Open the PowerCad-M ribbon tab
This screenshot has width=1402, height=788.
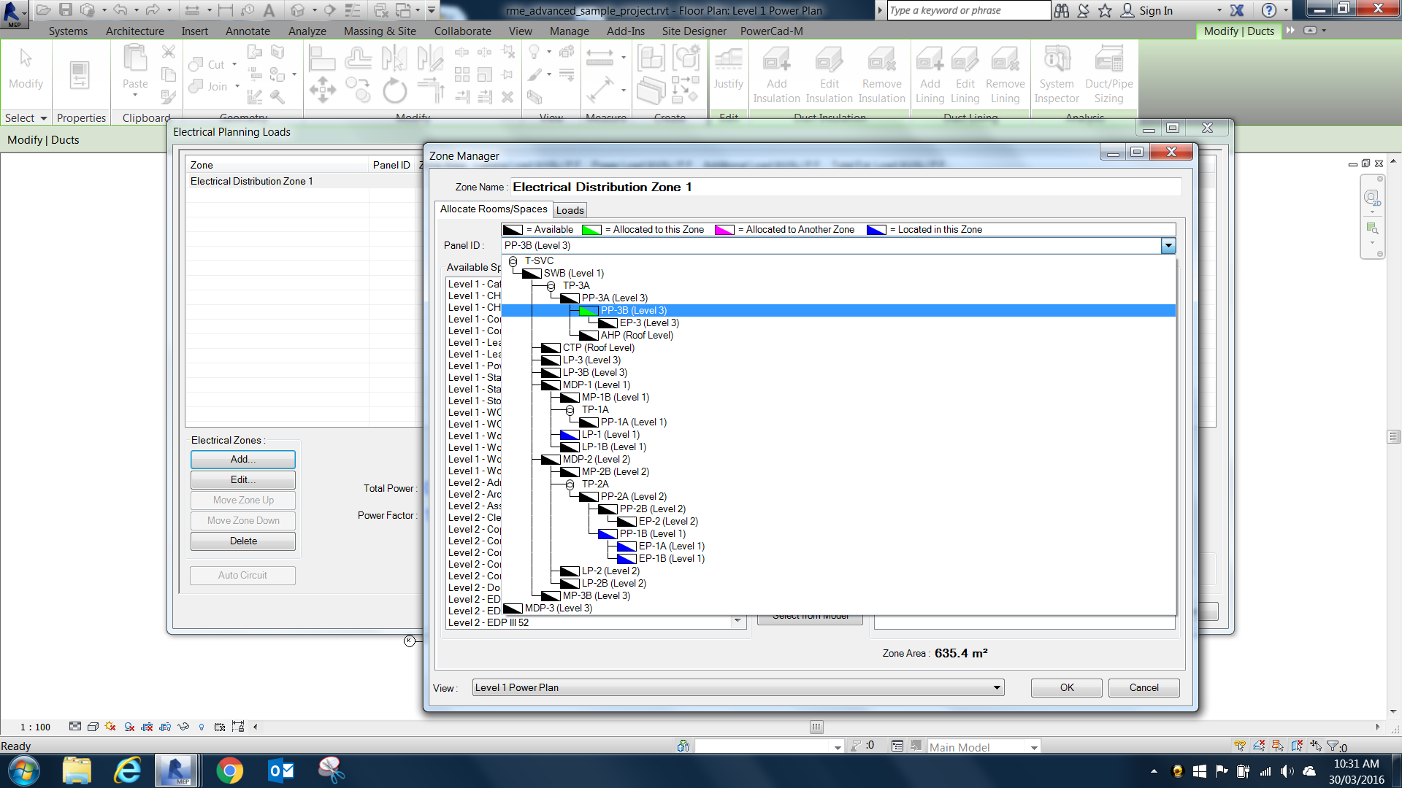(x=771, y=31)
